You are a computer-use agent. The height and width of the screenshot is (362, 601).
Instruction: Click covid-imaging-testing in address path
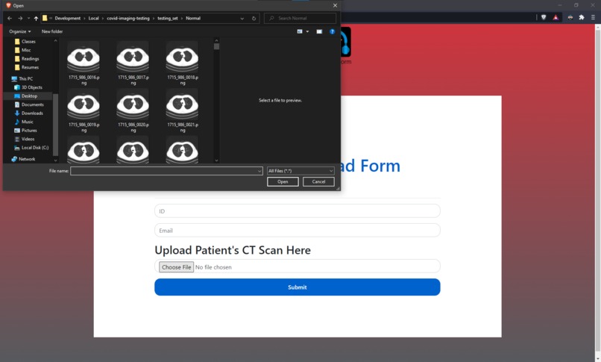click(128, 19)
